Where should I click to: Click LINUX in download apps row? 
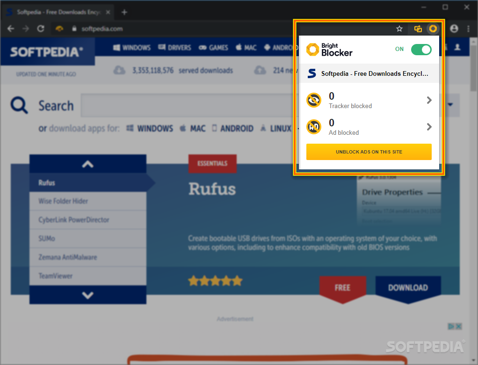pyautogui.click(x=276, y=128)
